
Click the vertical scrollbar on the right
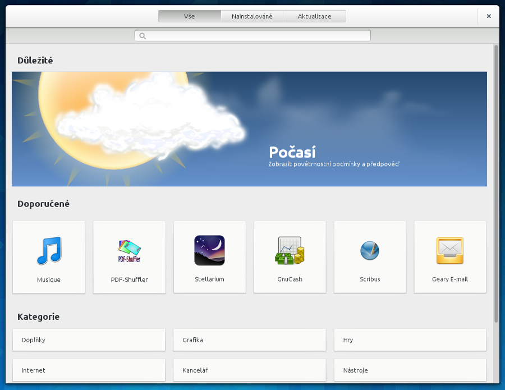496,185
